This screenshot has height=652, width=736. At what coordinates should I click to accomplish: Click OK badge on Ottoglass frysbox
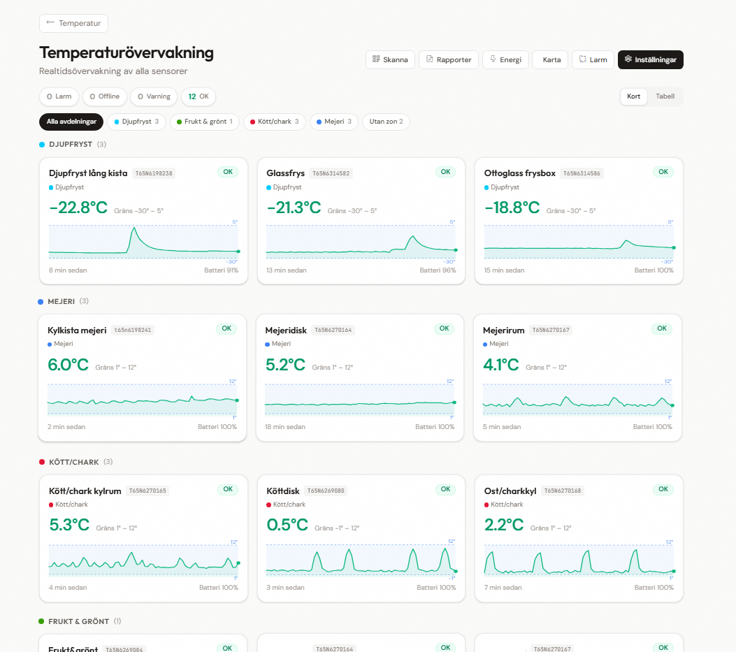click(663, 172)
